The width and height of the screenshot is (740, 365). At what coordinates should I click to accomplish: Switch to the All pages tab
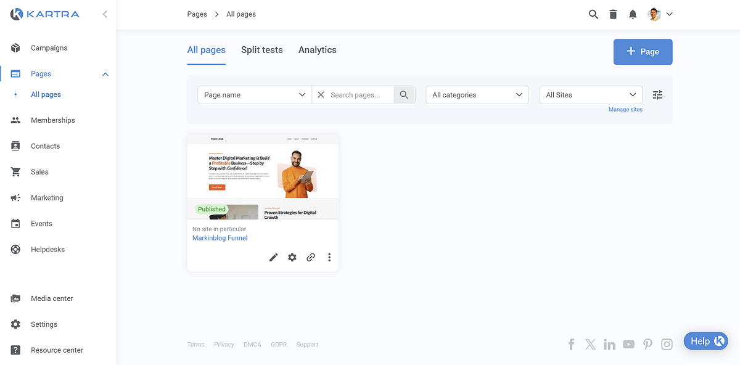pos(207,50)
